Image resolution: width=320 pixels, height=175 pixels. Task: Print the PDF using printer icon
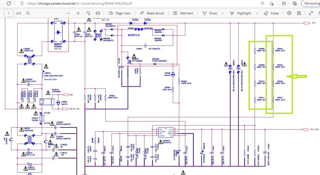click(289, 13)
